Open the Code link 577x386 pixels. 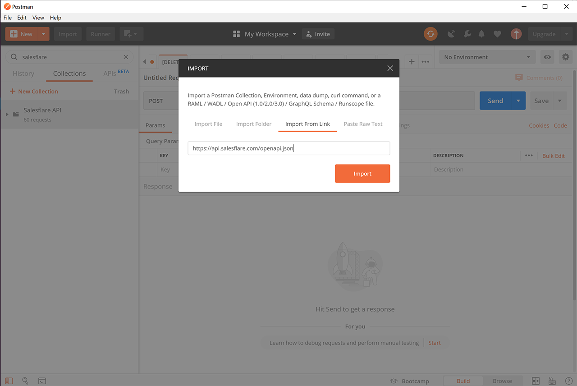point(560,125)
